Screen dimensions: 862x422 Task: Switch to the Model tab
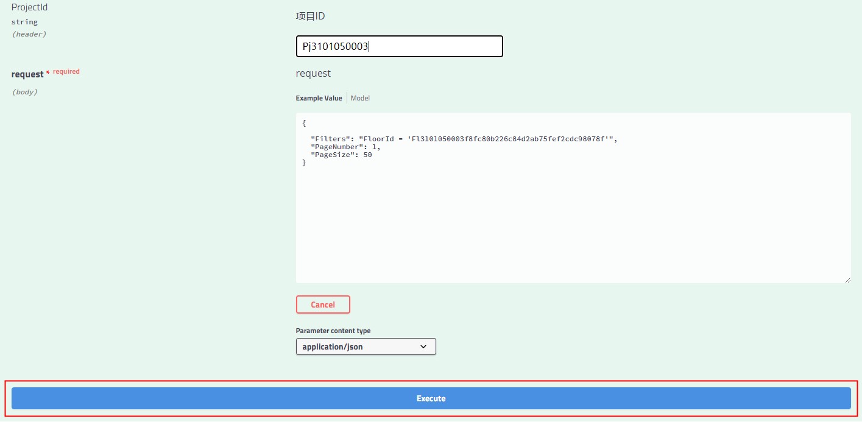click(x=360, y=98)
